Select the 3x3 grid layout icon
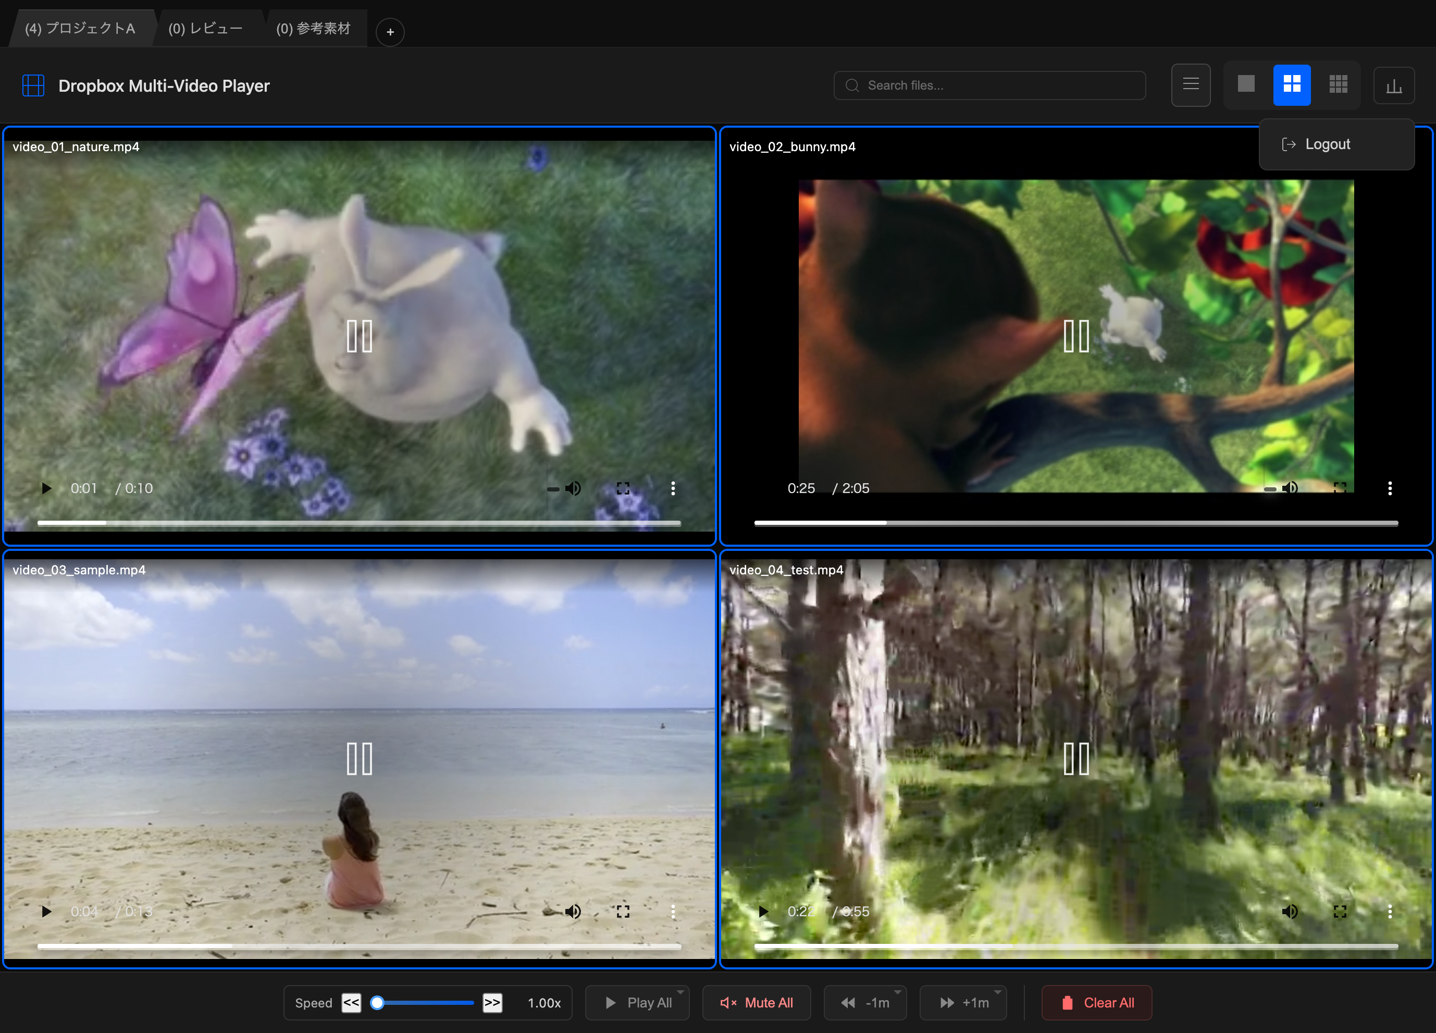This screenshot has height=1033, width=1436. (1338, 85)
